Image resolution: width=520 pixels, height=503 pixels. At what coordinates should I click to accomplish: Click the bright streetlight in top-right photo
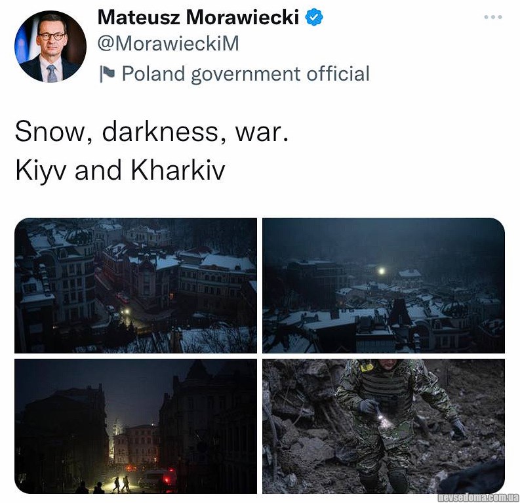click(382, 272)
